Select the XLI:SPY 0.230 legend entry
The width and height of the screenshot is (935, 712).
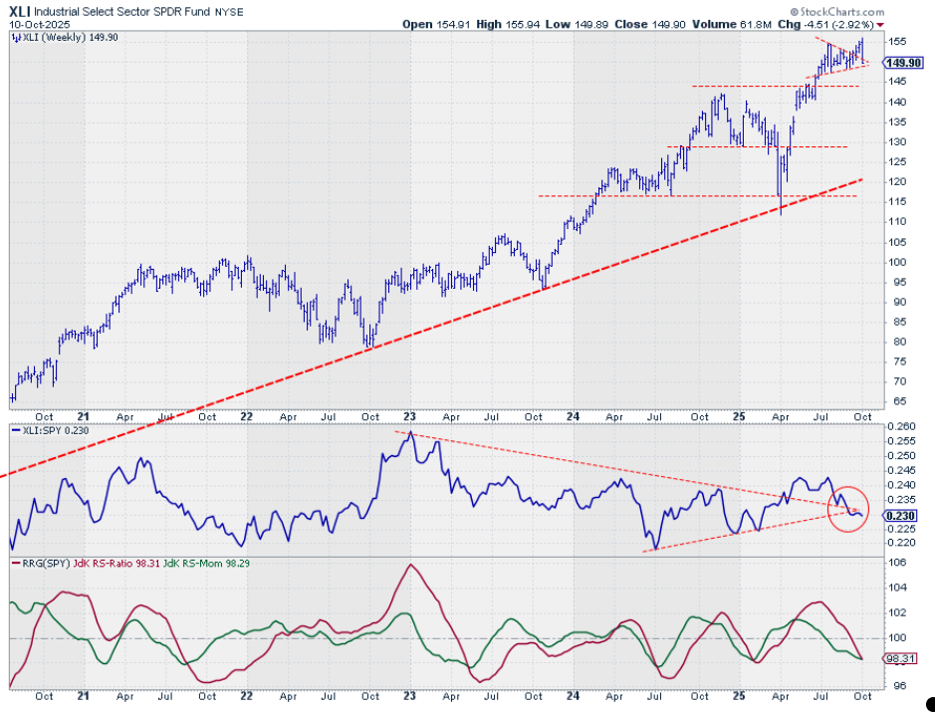point(51,430)
